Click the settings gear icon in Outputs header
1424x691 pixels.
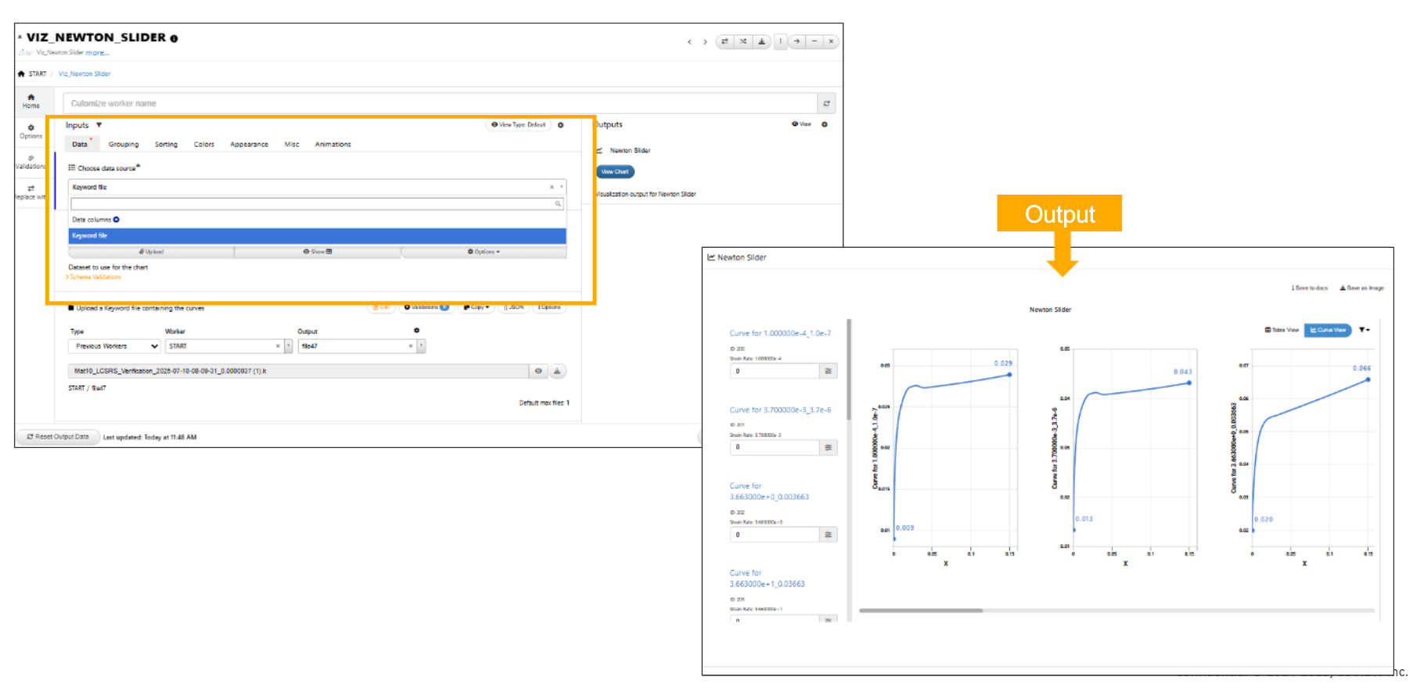(x=824, y=124)
